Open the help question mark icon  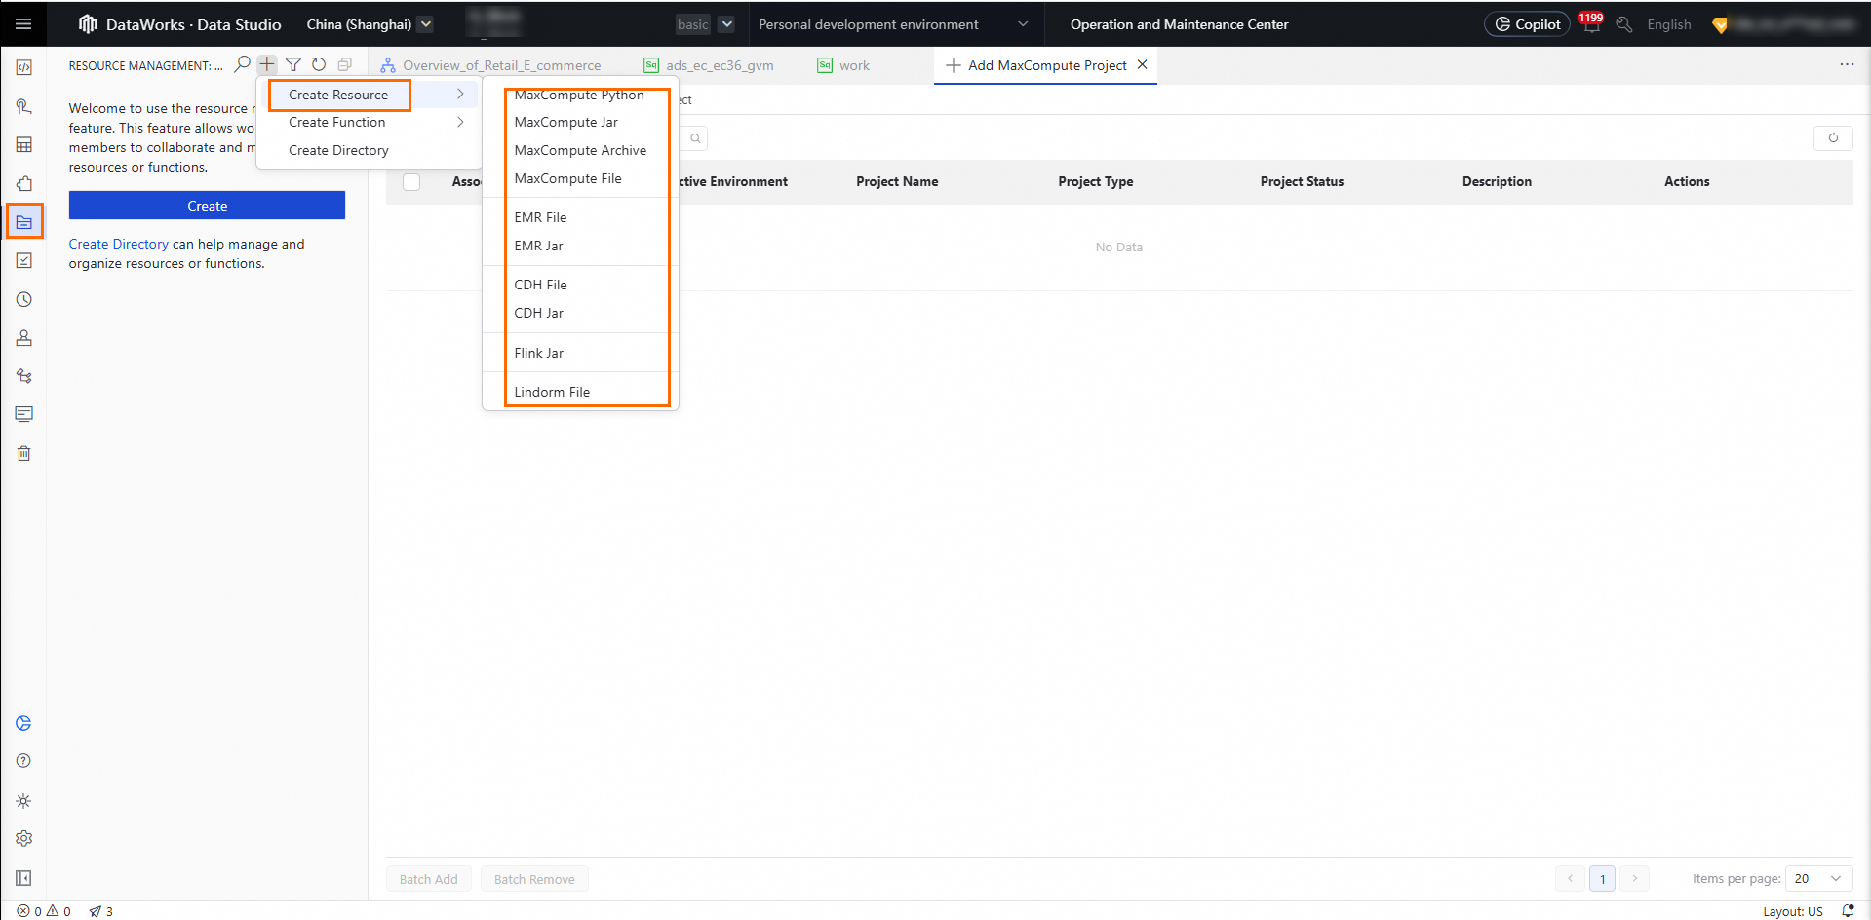point(24,761)
